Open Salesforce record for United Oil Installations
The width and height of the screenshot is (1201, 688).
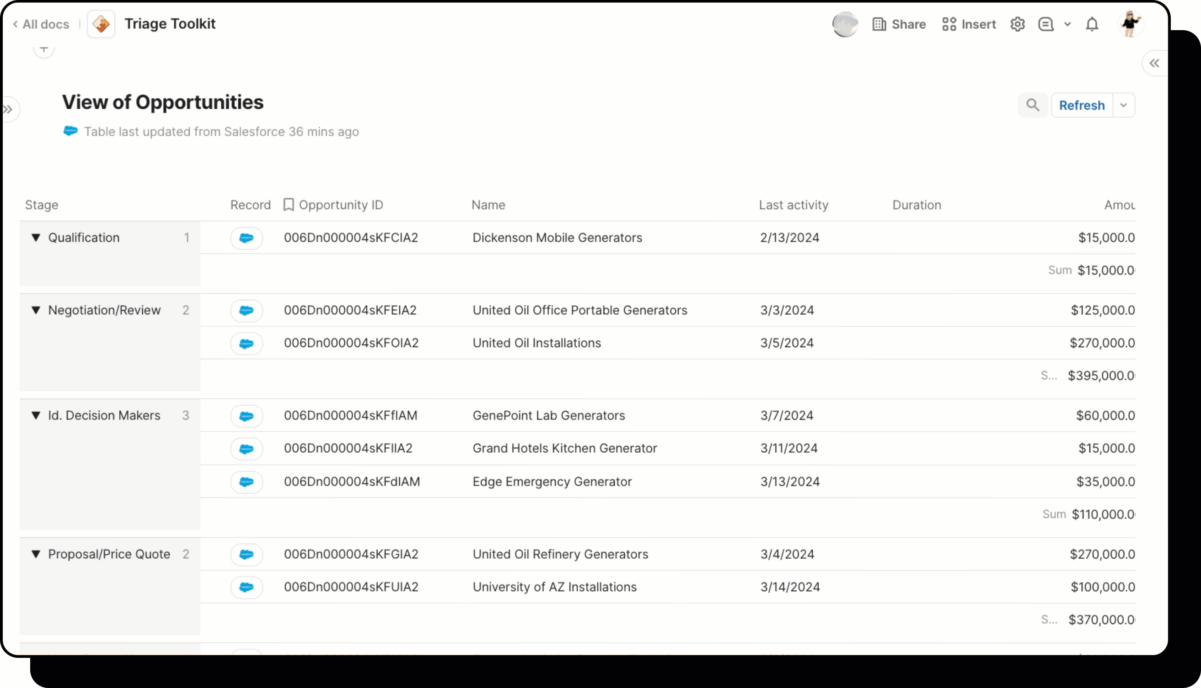coord(247,344)
